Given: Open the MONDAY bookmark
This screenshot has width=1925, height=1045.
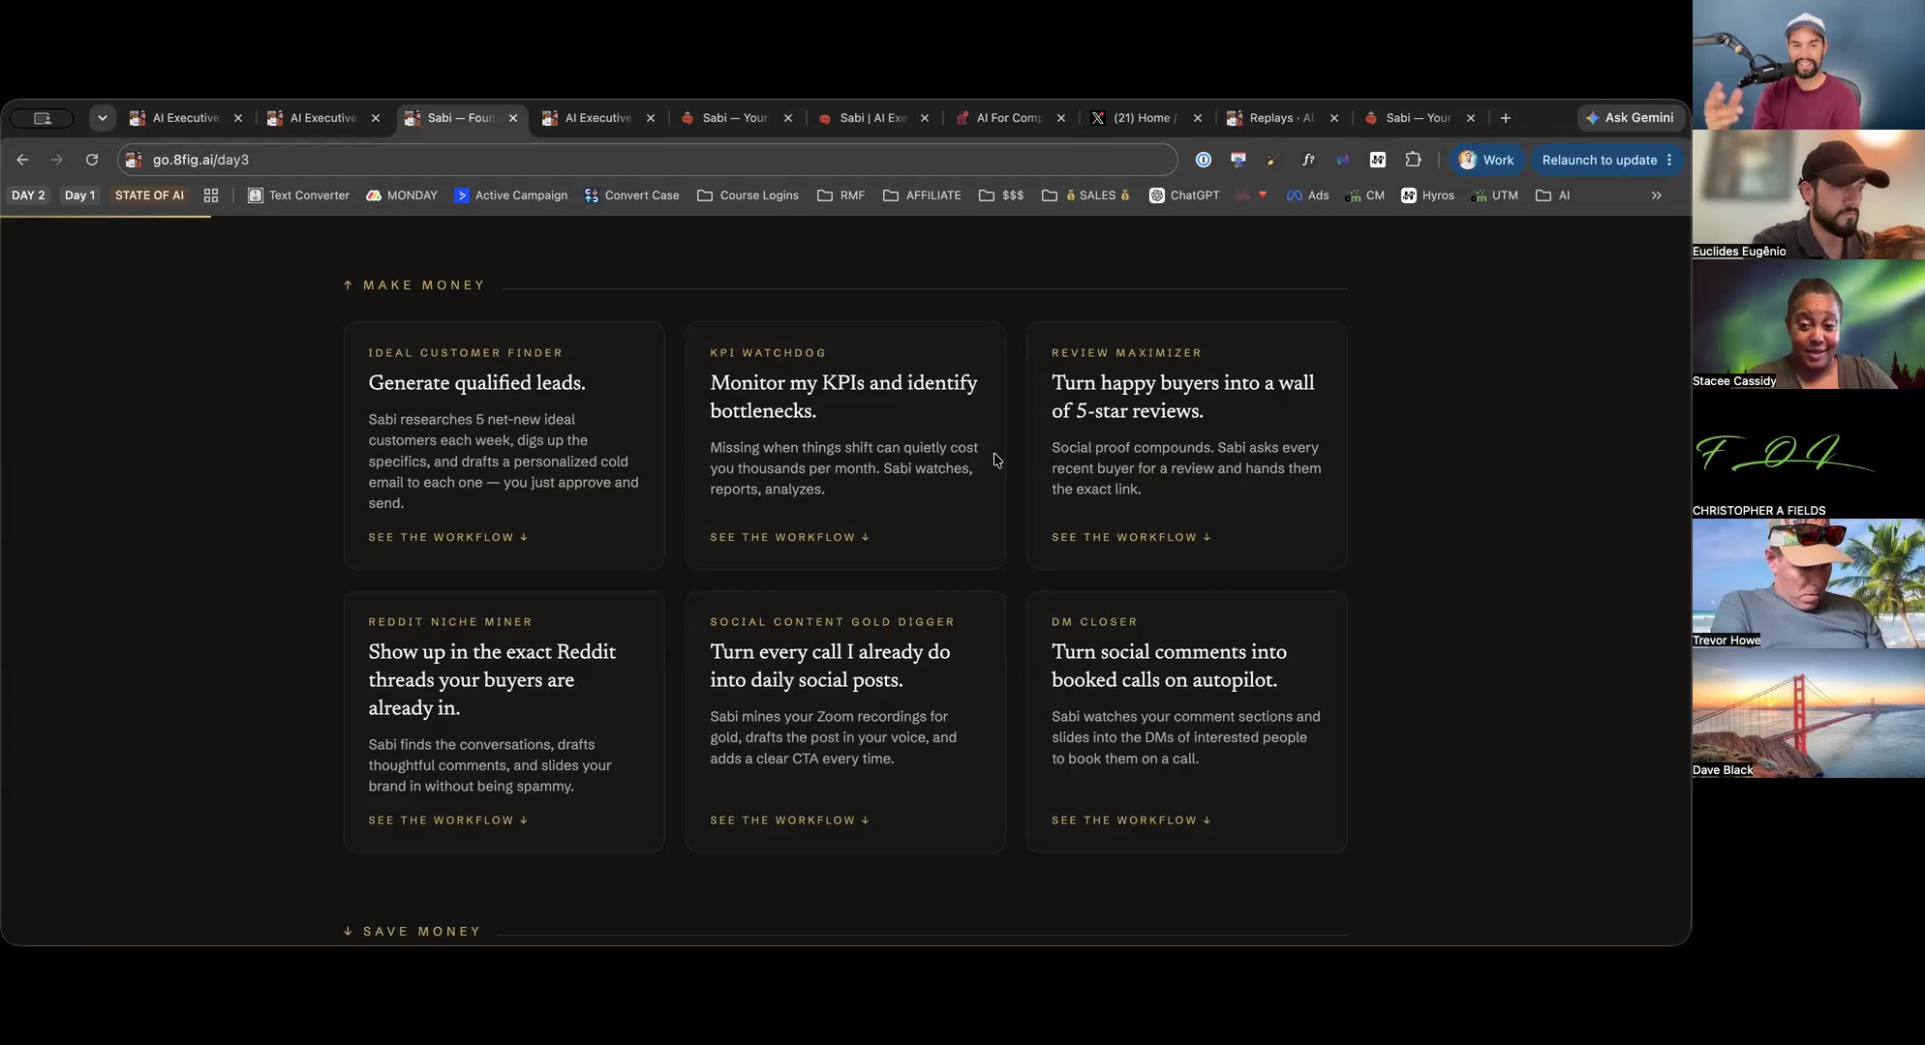Looking at the screenshot, I should (402, 195).
